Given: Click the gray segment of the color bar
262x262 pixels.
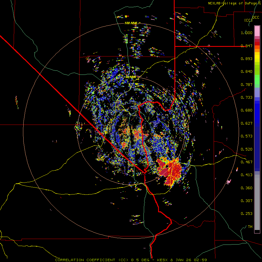Looking at the screenshot, I should (x=257, y=202).
